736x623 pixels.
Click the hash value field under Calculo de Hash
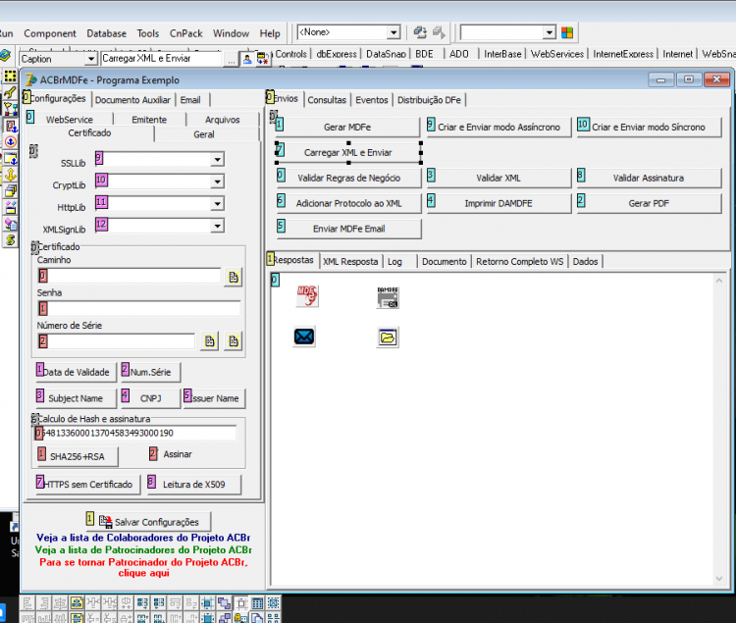136,433
